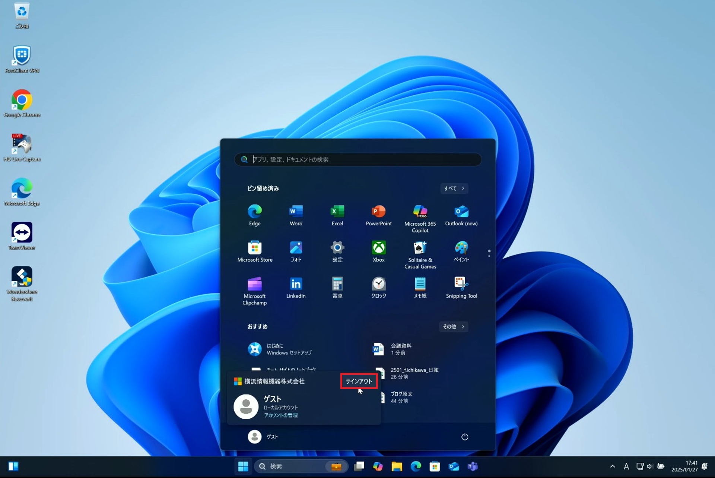
Task: Open volume tray icon
Action: pos(650,466)
